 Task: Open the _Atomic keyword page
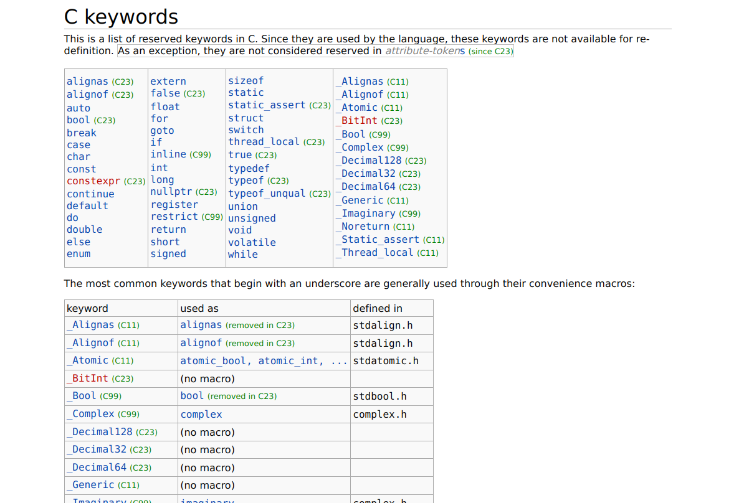click(x=360, y=107)
